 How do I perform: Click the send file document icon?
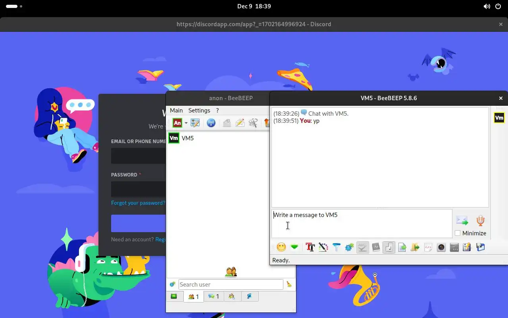click(402, 247)
